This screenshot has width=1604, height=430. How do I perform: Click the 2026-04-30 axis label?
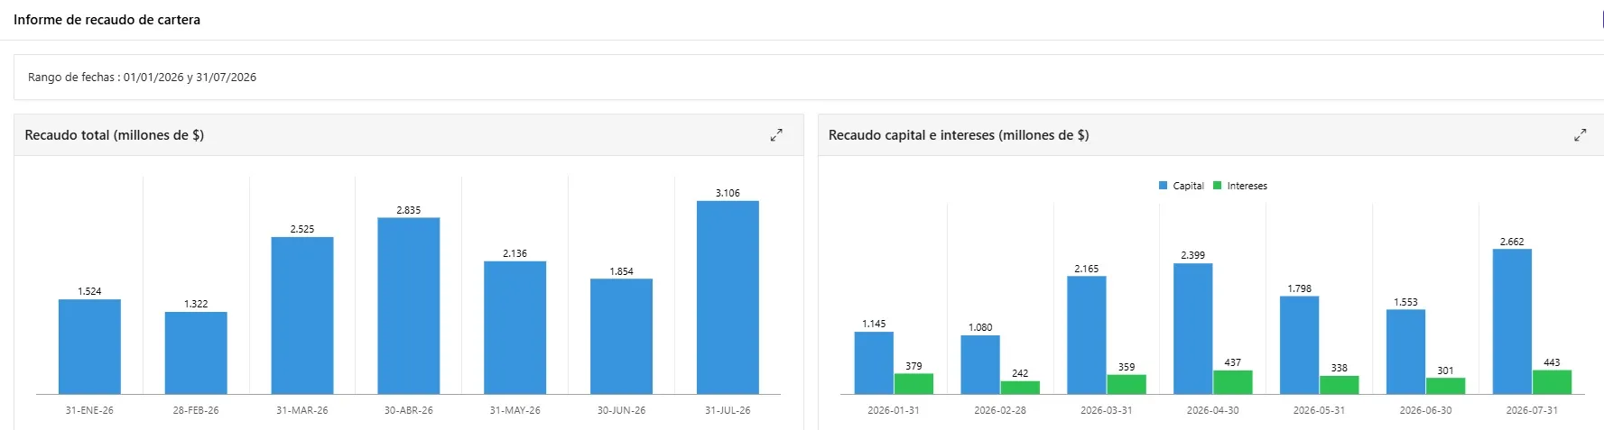coord(1213,410)
